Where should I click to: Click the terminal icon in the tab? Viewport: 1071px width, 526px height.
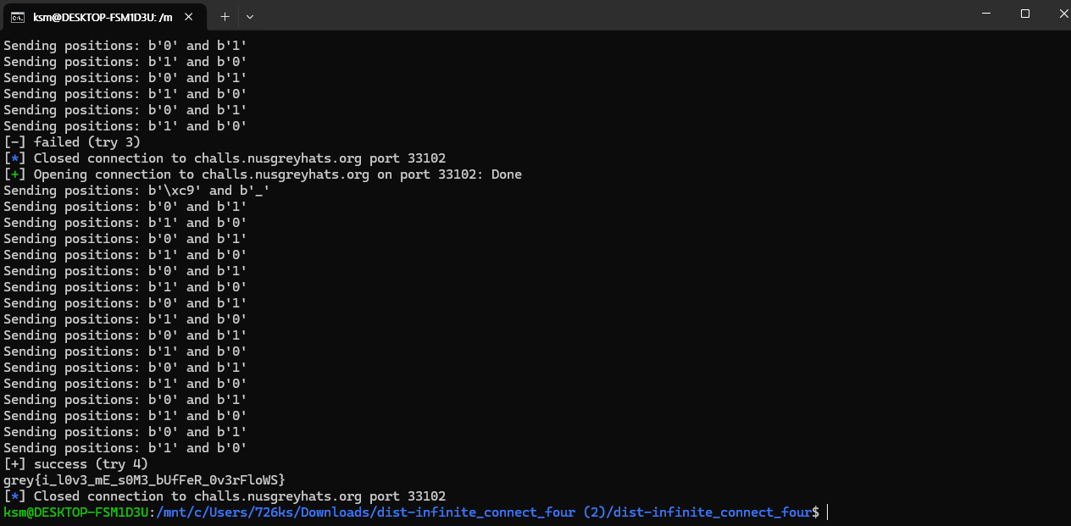coord(17,16)
